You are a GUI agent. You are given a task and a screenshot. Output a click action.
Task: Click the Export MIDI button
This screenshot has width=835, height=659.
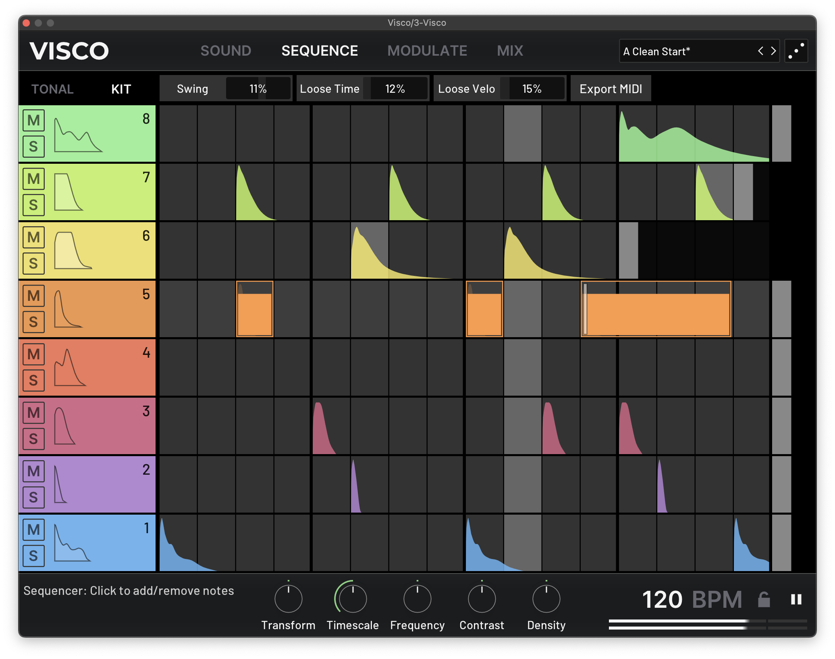pos(611,89)
